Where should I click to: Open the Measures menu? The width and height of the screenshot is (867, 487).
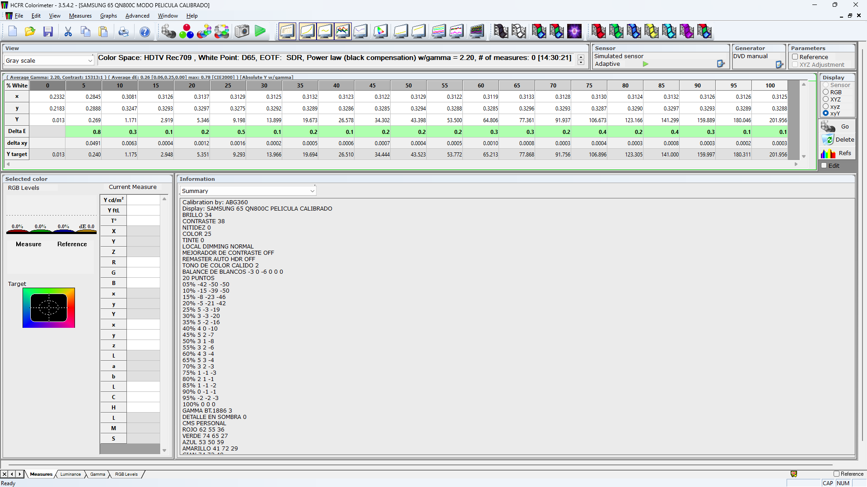pos(80,15)
